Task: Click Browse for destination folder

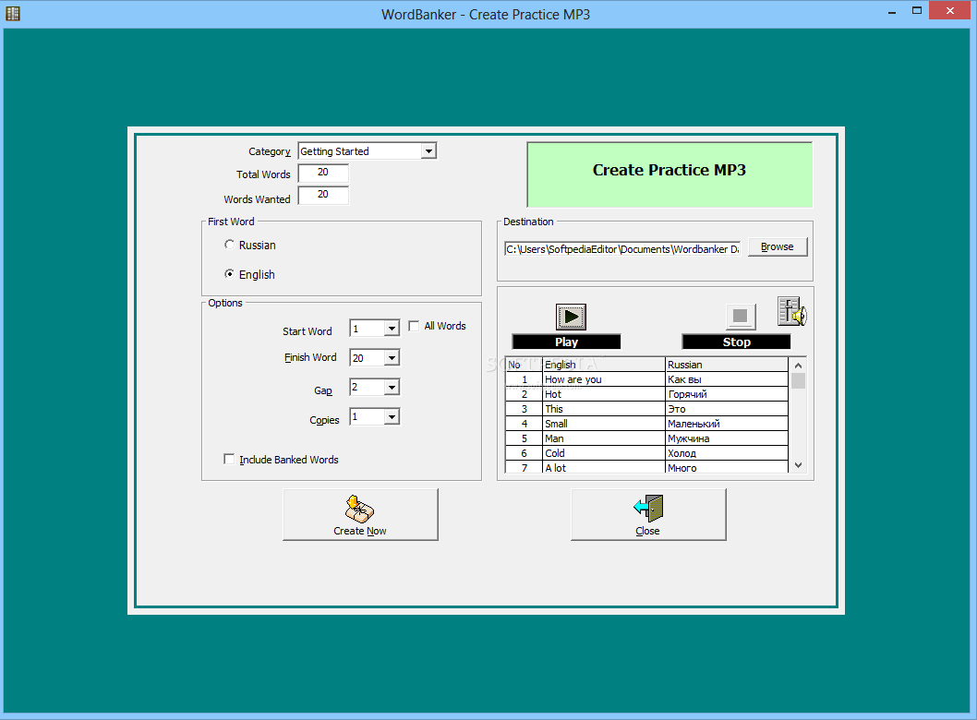Action: pos(777,246)
